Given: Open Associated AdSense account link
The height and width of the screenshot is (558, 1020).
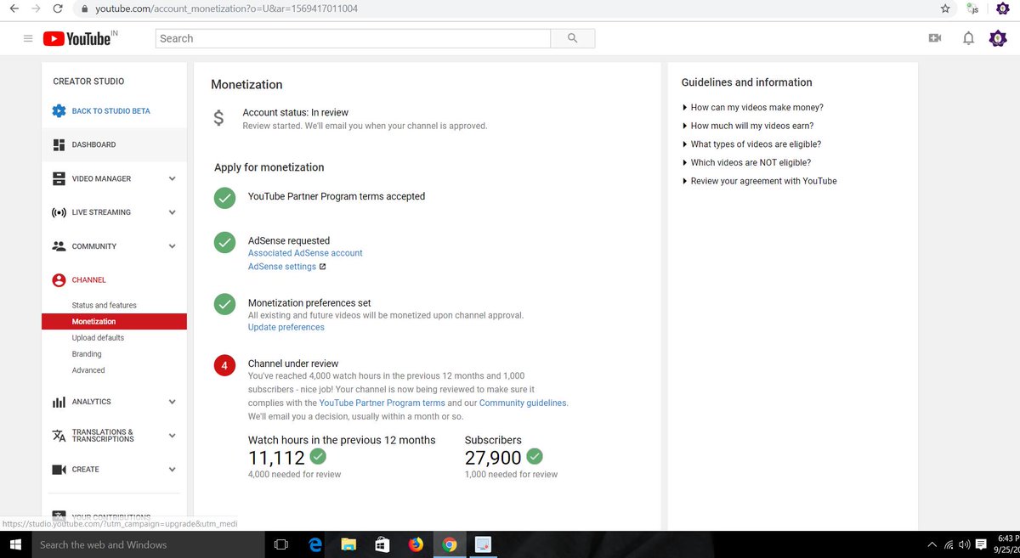Looking at the screenshot, I should pyautogui.click(x=305, y=253).
